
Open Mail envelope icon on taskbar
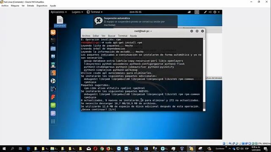click(x=88, y=149)
